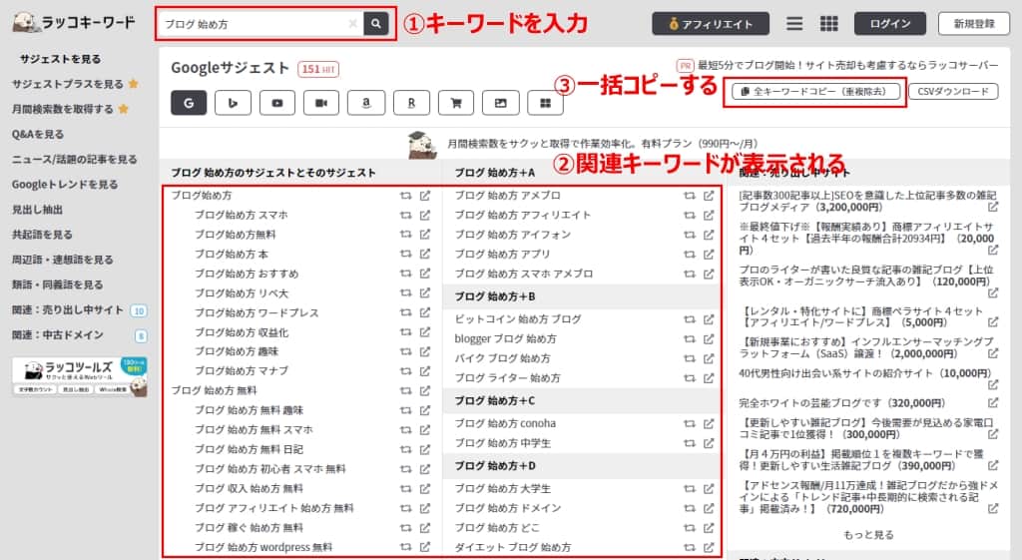The image size is (1022, 560).
Task: Select the YouTube suggest source icon
Action: click(277, 103)
